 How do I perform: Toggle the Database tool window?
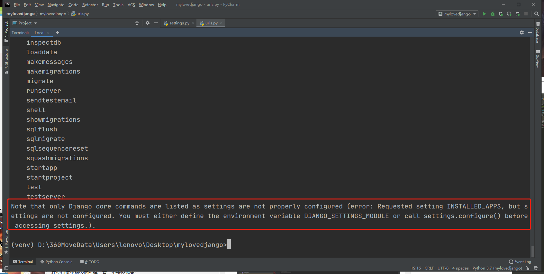538,32
